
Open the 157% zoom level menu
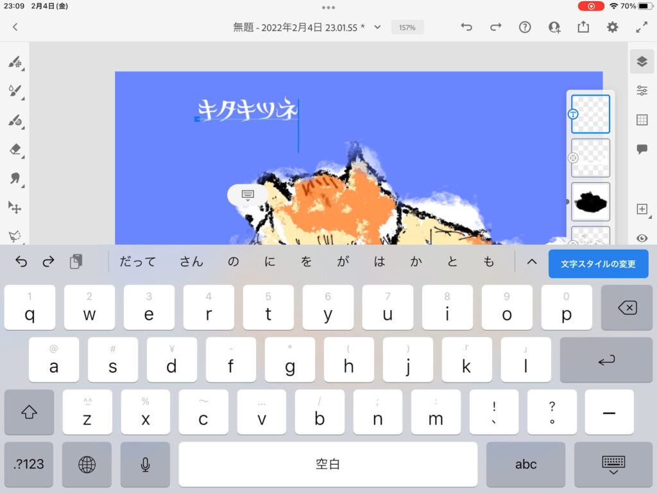(407, 28)
